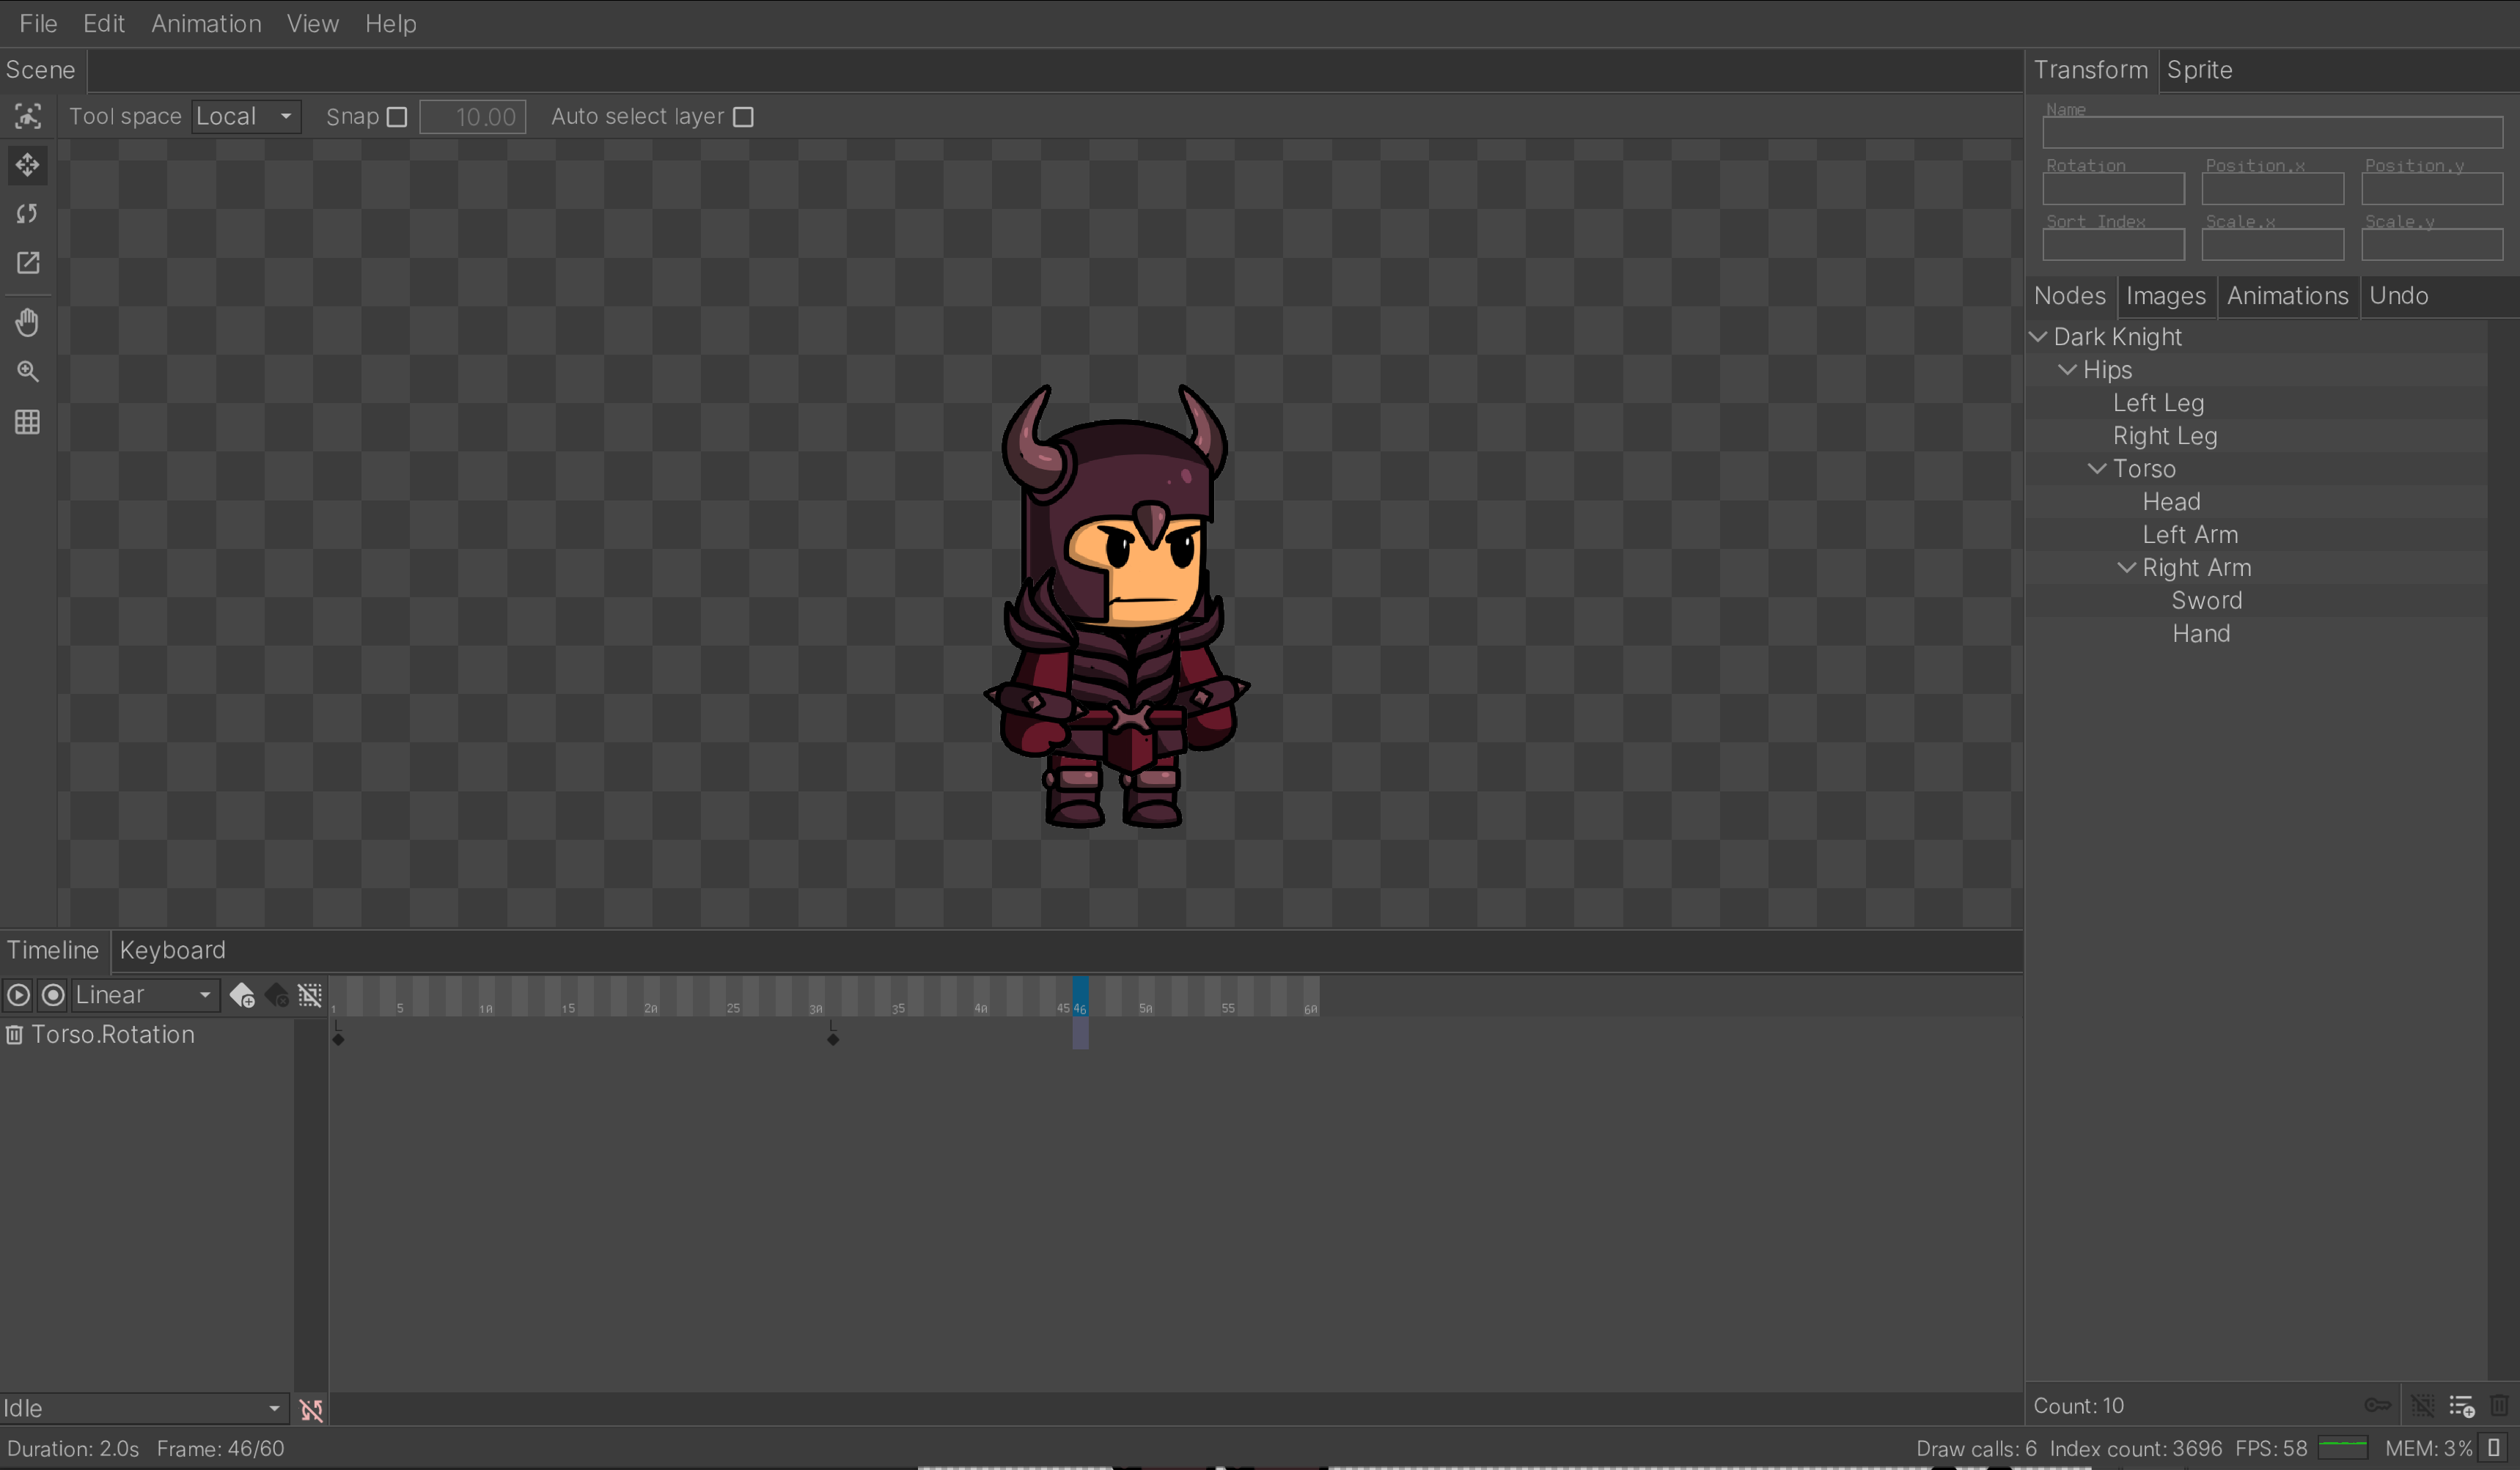The height and width of the screenshot is (1470, 2520).
Task: Open the Linear interpolation dropdown
Action: click(145, 995)
